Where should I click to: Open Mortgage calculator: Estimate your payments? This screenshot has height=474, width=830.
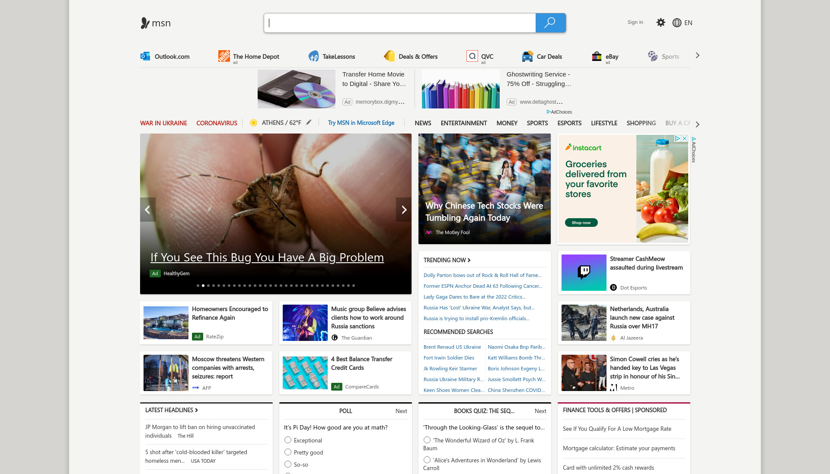[619, 448]
